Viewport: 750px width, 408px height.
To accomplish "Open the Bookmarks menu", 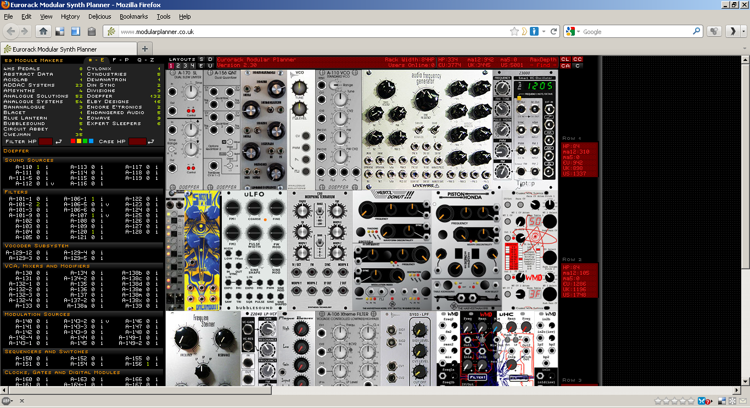I will pyautogui.click(x=133, y=16).
